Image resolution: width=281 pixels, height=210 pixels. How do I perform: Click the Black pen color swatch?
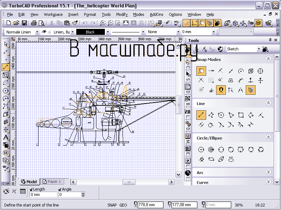(90, 32)
